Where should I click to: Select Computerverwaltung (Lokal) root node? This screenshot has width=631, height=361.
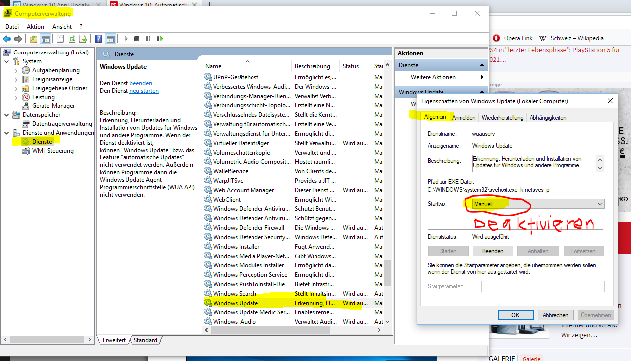pos(51,52)
